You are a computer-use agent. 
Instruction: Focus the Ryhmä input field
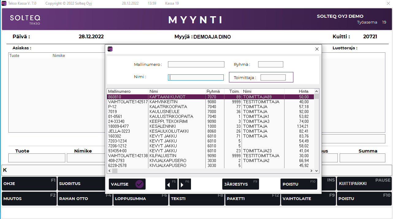click(270, 64)
